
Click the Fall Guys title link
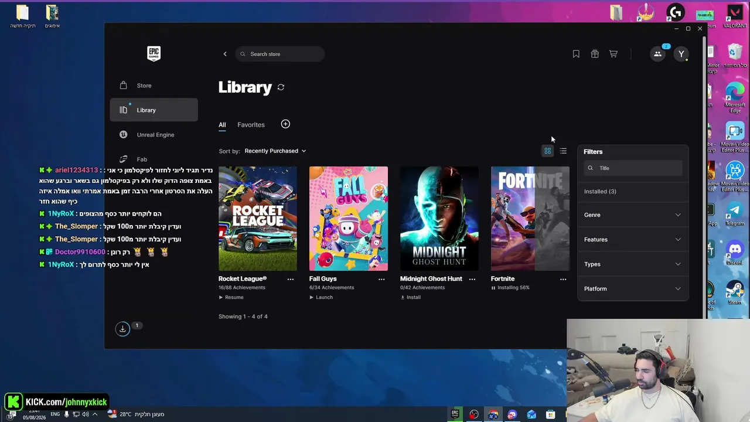(323, 279)
